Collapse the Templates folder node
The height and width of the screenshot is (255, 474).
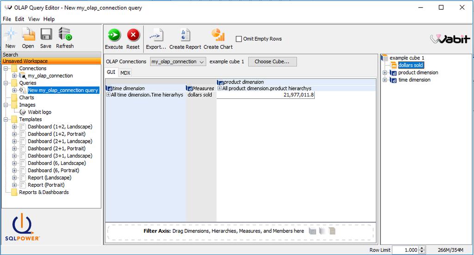(6, 120)
